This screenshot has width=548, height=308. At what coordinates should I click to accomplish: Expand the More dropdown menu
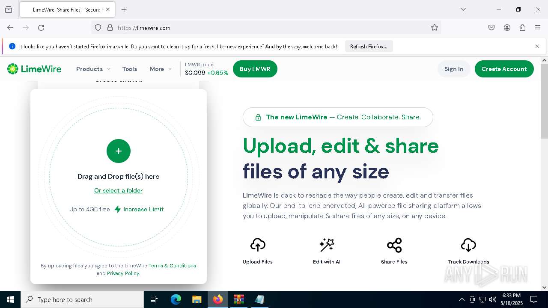click(x=161, y=69)
